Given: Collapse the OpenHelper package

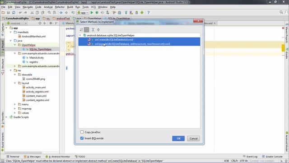Looking at the screenshot, I should click(x=15, y=45).
